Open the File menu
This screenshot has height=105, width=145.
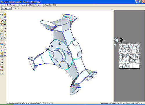point(2,5)
